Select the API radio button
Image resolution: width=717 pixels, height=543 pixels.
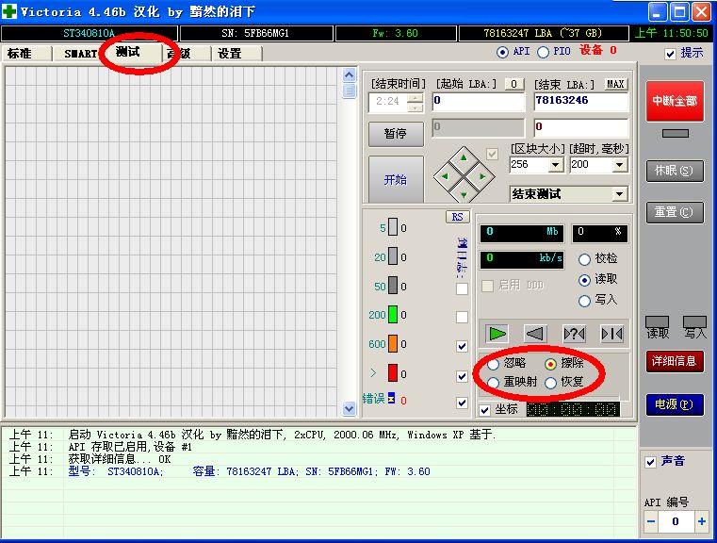(x=502, y=52)
